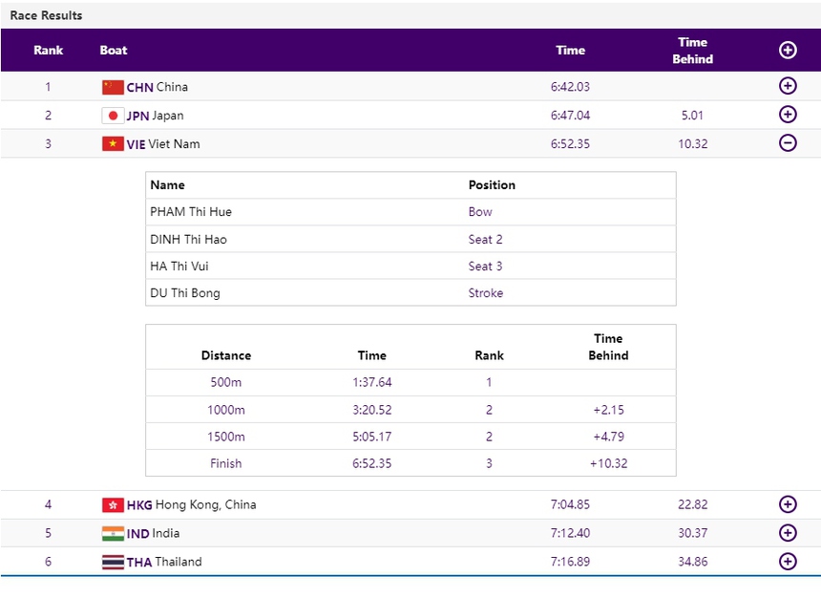Expand Japan's race details

click(x=788, y=114)
